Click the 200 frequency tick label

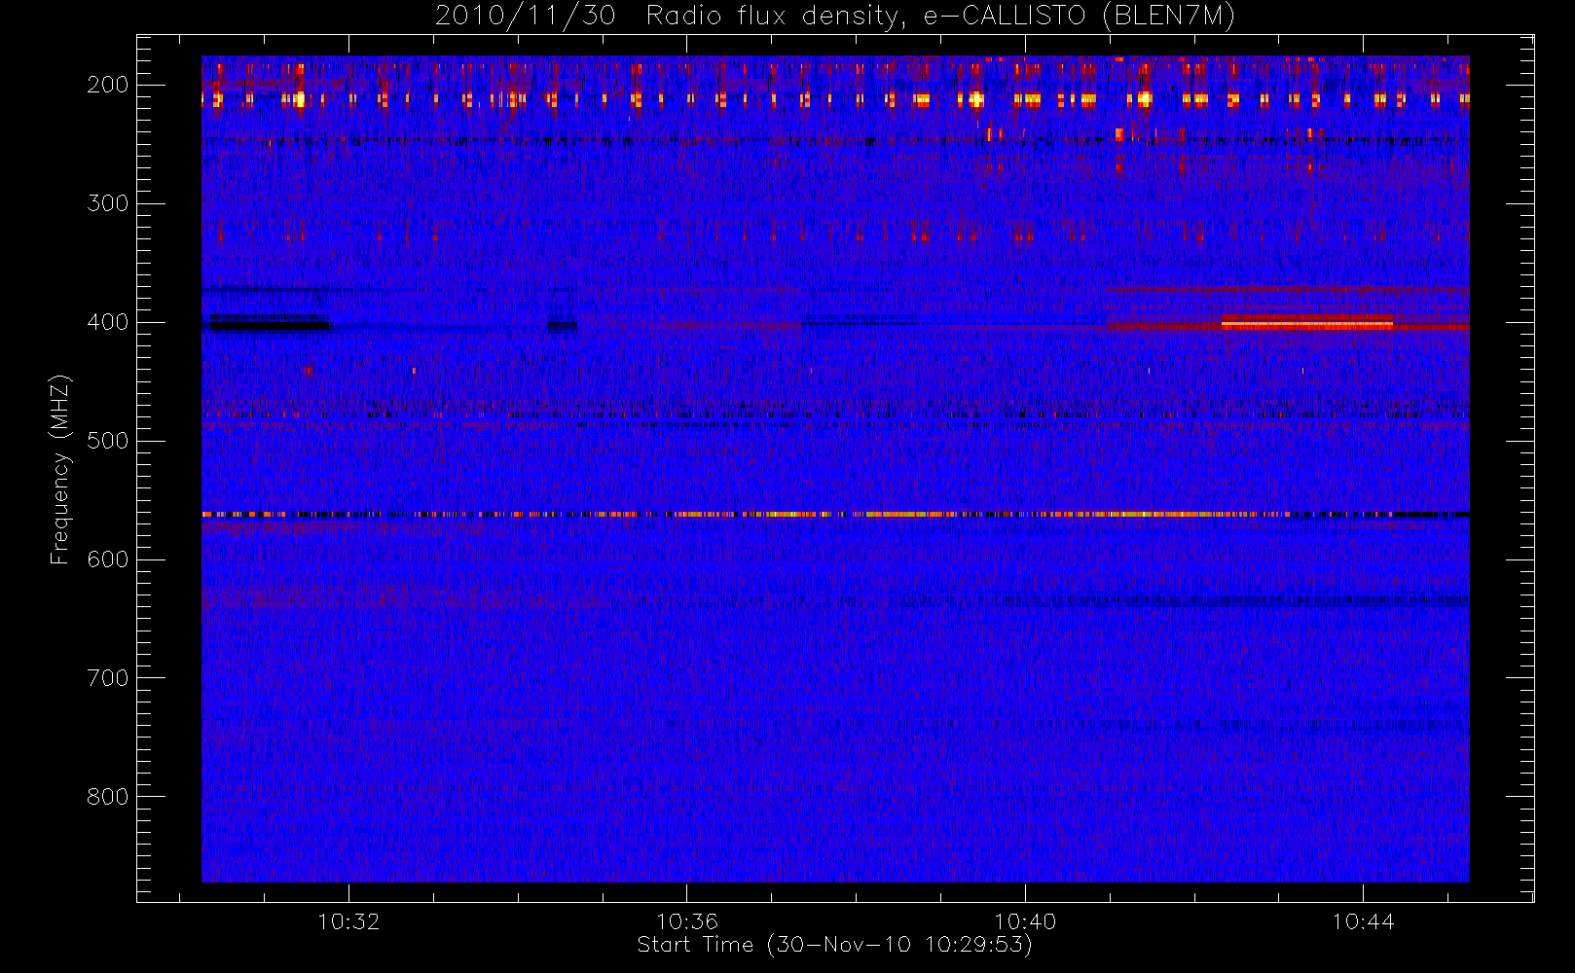(107, 85)
